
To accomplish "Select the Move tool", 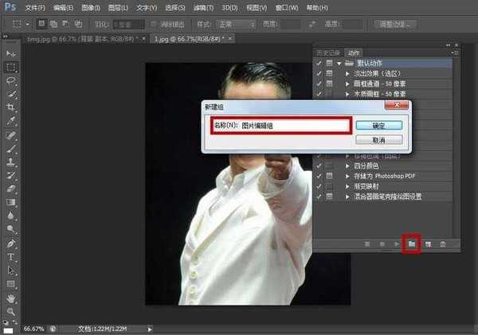I will pyautogui.click(x=12, y=53).
